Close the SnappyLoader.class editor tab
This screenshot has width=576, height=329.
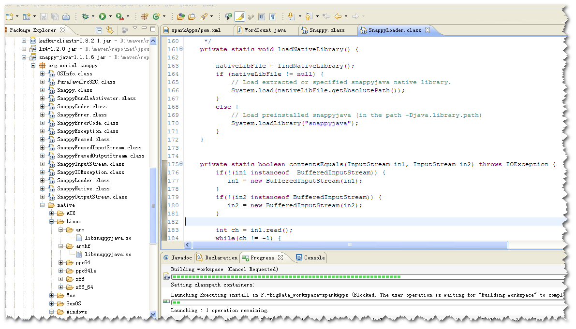pyautogui.click(x=428, y=30)
